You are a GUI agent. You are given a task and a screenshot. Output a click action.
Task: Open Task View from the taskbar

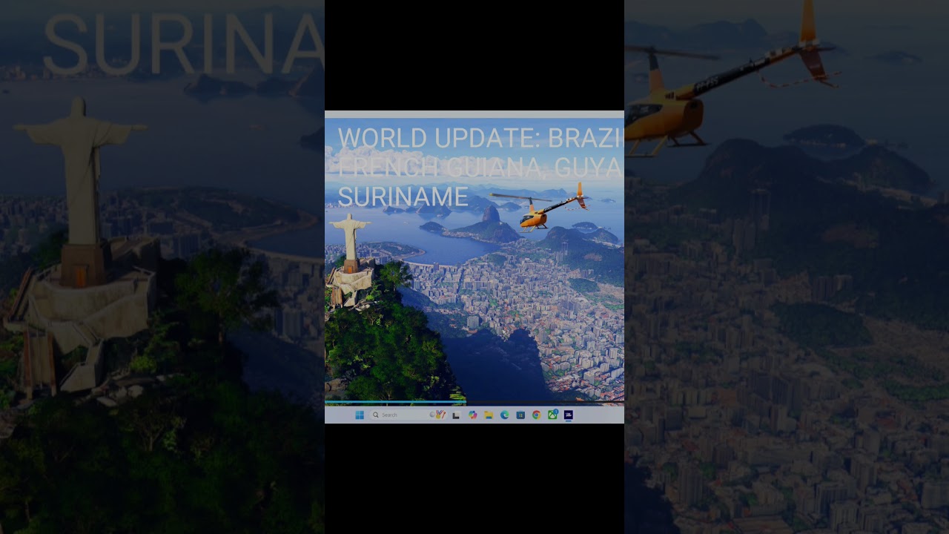[x=456, y=415]
